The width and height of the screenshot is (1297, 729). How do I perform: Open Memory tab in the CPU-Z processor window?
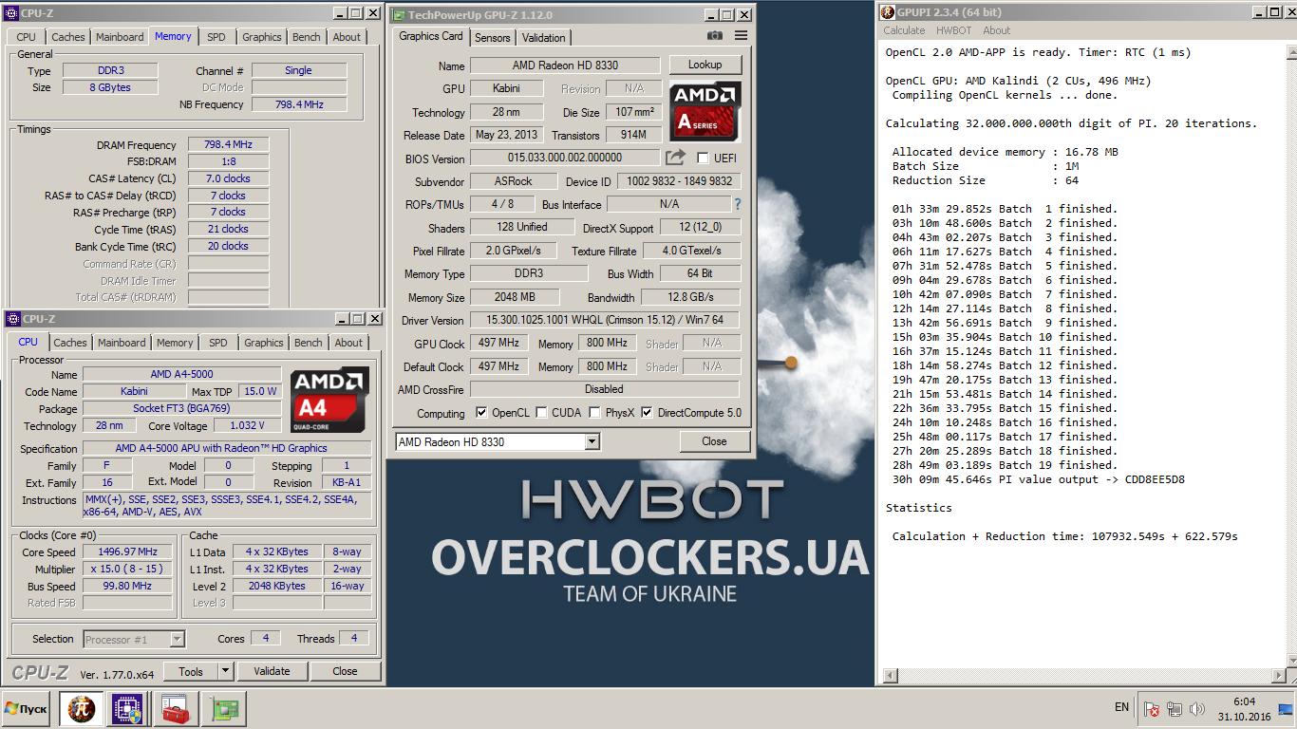tap(175, 343)
